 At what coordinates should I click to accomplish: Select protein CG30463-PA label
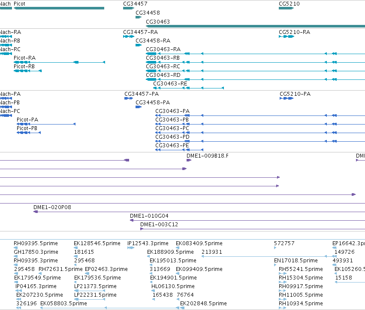(172, 111)
